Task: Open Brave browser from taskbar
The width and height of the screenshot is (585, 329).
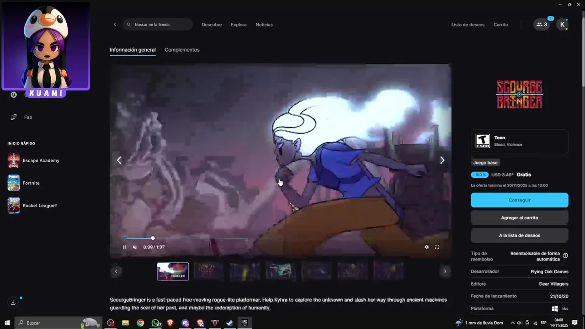Action: click(x=170, y=323)
